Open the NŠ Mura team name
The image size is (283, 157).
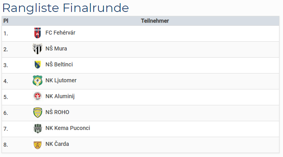pos(56,48)
